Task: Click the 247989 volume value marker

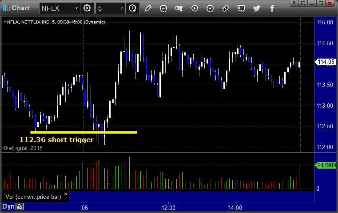Action: pos(326,165)
